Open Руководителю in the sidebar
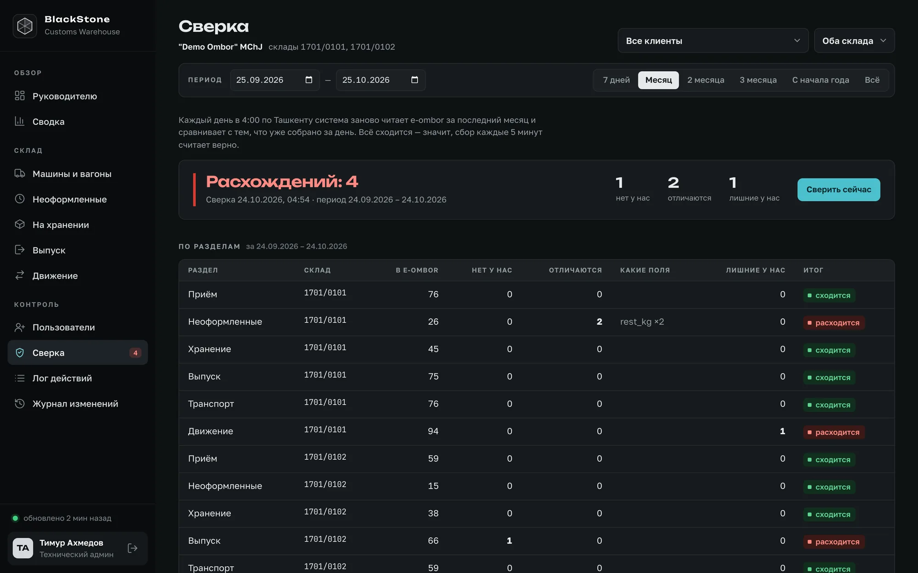This screenshot has width=918, height=573. pos(78,96)
